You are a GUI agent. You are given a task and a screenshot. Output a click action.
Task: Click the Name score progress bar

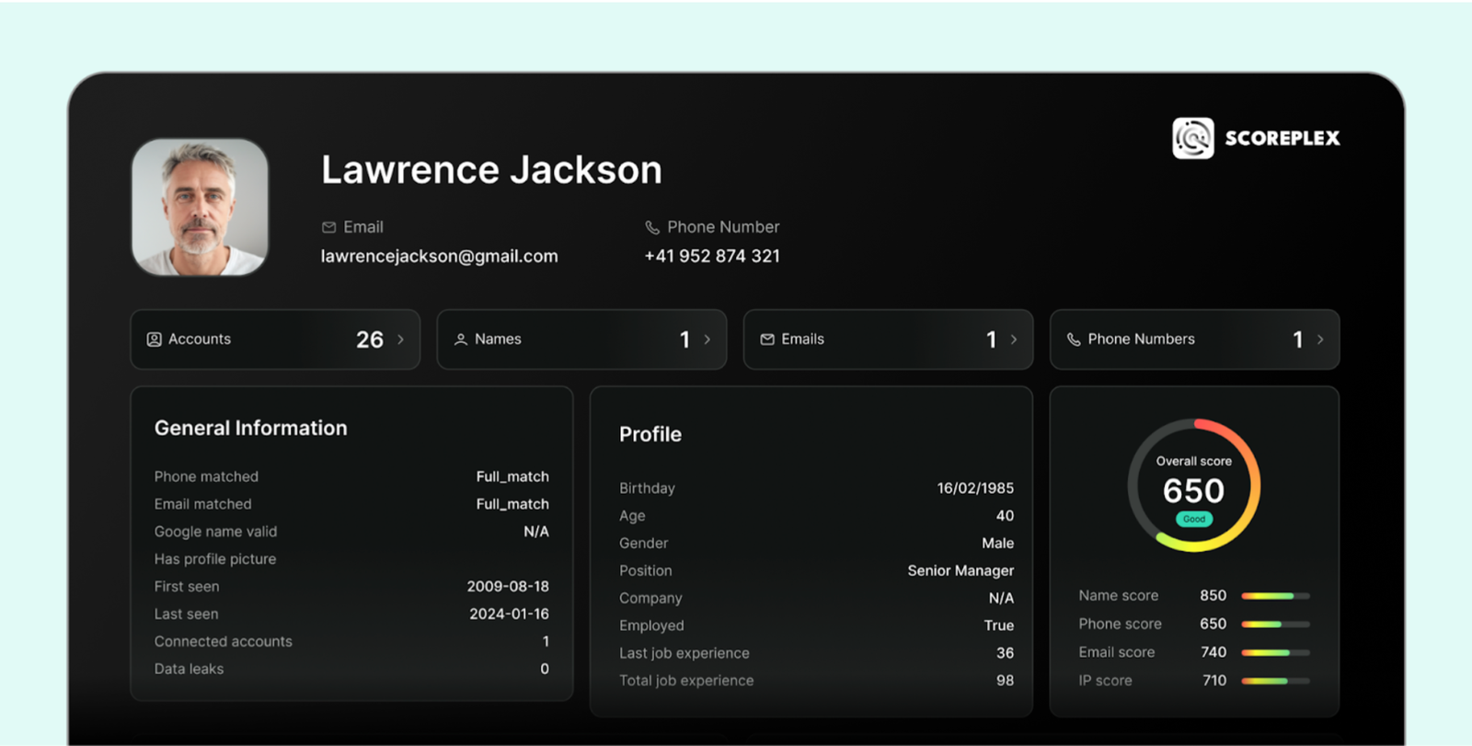[x=1275, y=596]
